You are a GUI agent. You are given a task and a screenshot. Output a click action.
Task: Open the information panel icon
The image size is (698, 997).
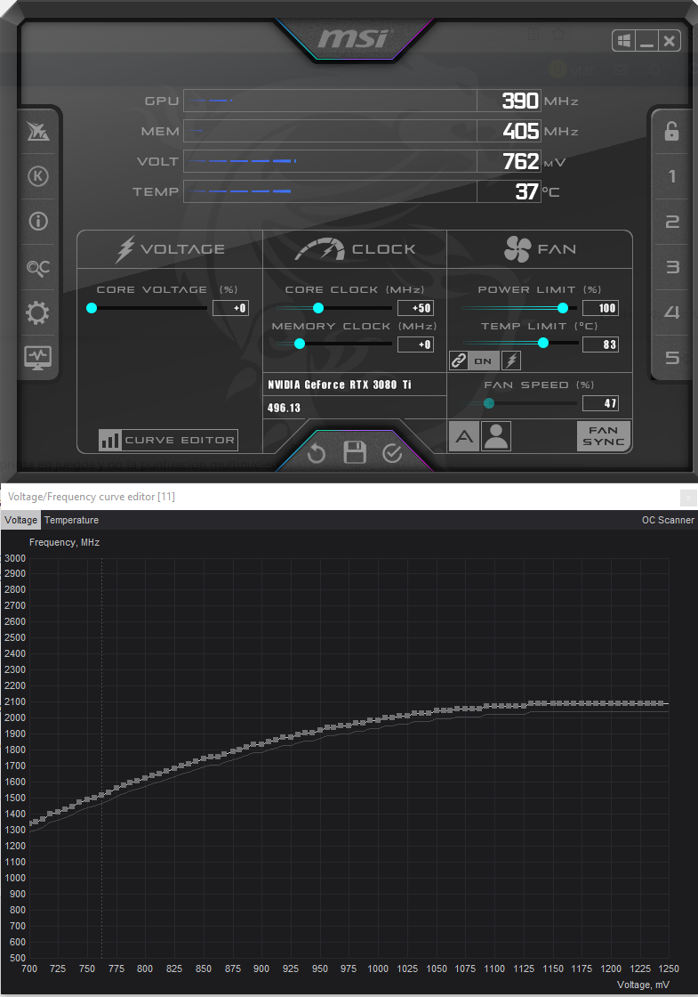coord(38,222)
